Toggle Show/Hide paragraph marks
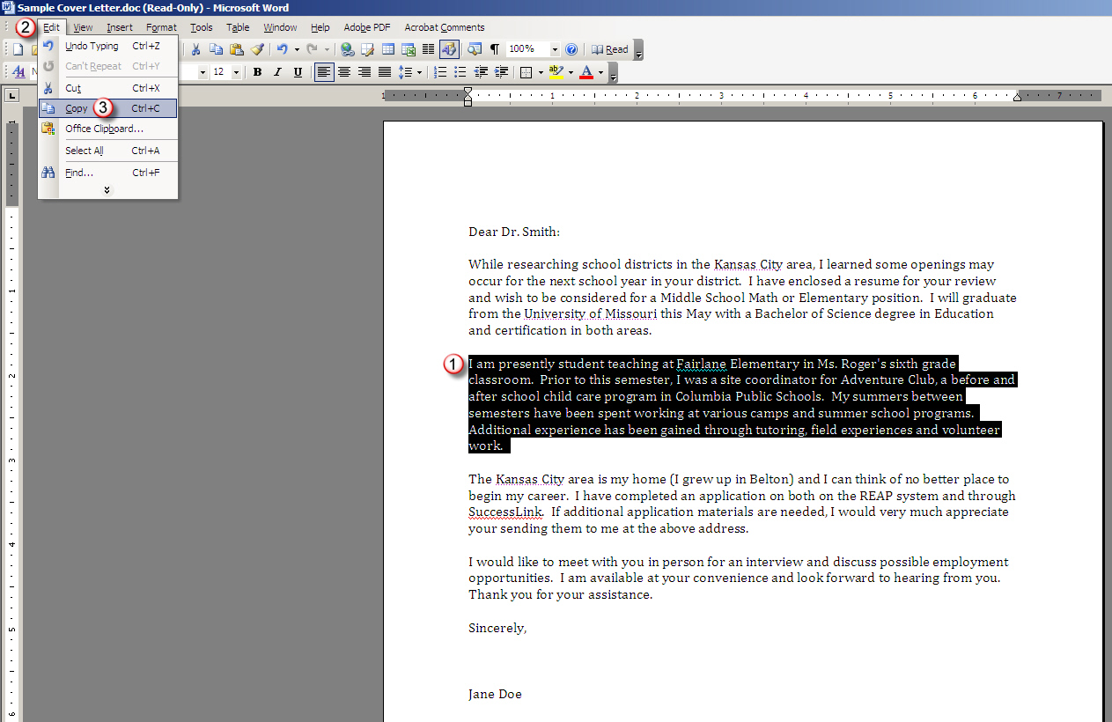Screen dimensions: 1112x722 494,49
